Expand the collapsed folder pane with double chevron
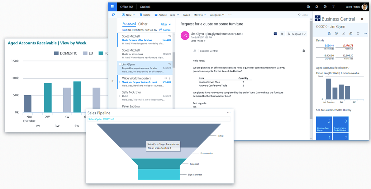Viewport: 371px width, 189px height. [x=113, y=81]
